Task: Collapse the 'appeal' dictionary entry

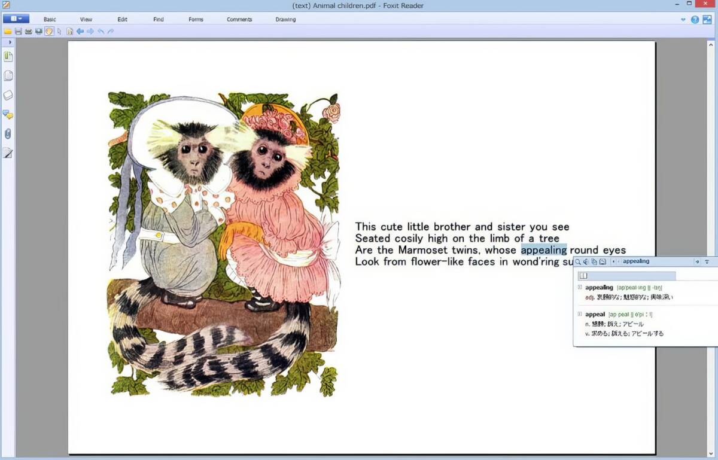Action: coord(580,314)
